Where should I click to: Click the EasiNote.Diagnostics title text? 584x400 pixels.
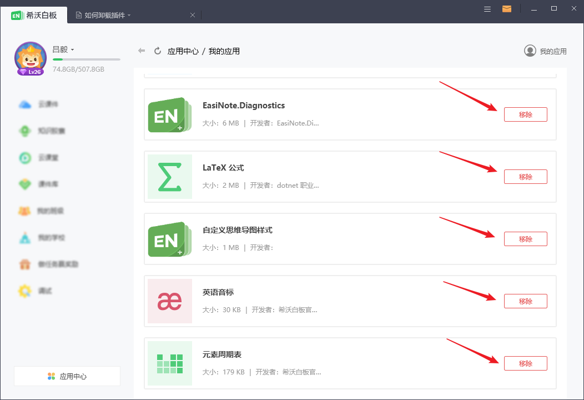pos(244,106)
